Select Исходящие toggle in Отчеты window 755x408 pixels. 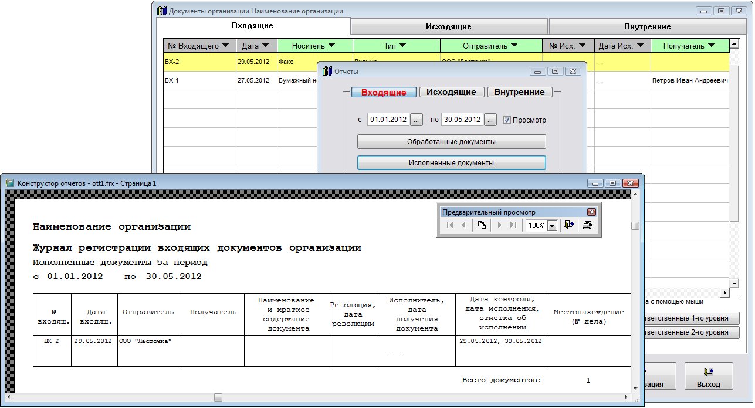[x=451, y=92]
